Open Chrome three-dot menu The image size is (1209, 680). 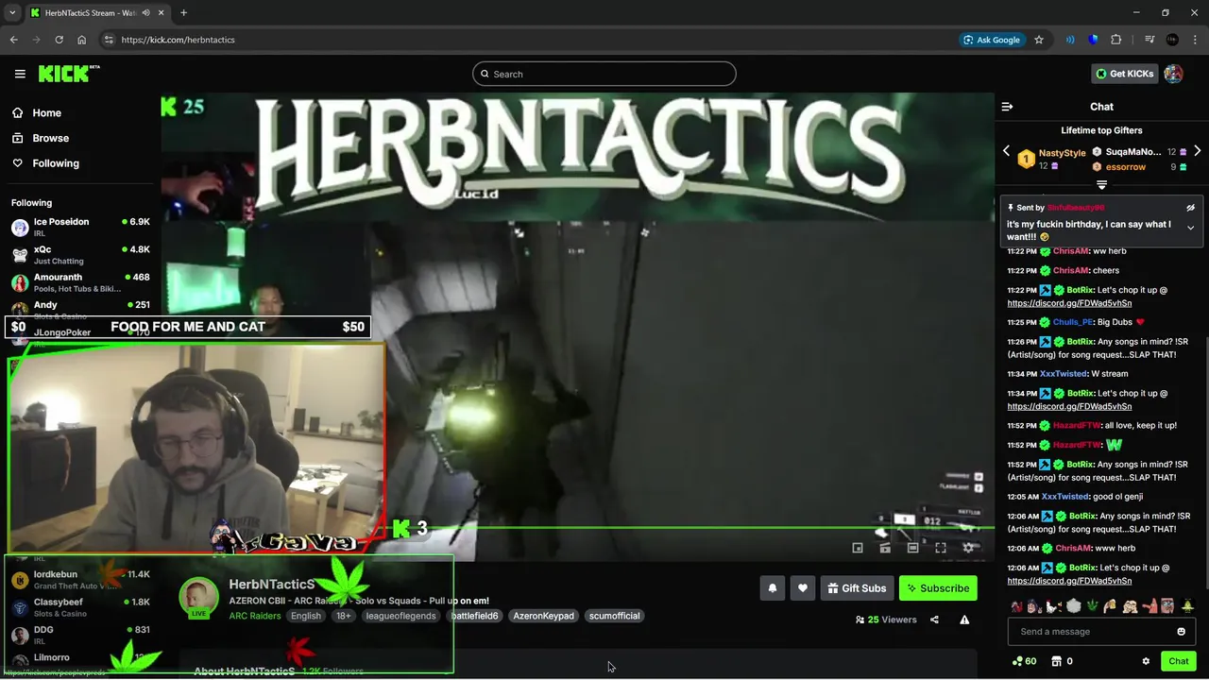coord(1194,40)
